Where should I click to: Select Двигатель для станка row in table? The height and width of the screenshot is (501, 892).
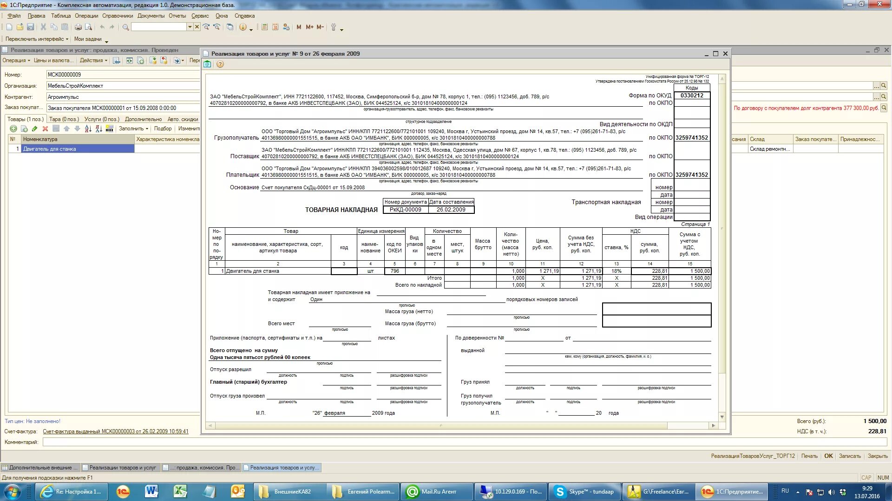(78, 149)
